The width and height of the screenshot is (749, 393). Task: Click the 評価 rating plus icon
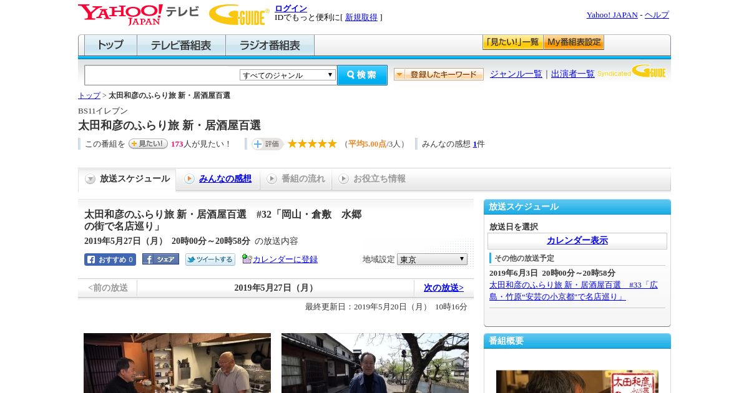(267, 144)
